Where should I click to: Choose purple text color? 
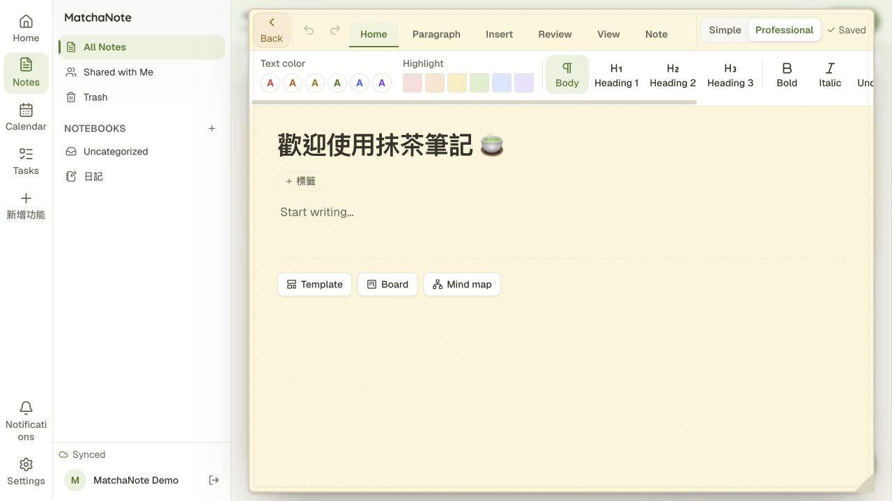tap(382, 83)
